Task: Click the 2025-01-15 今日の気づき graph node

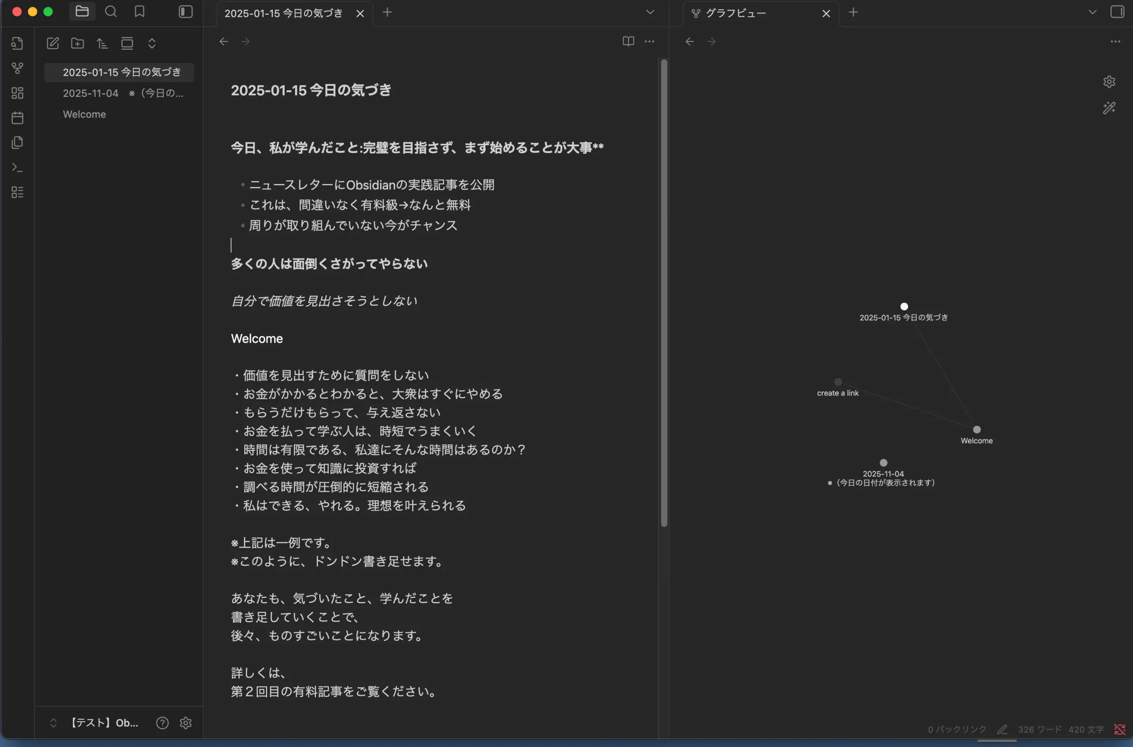Action: (904, 306)
